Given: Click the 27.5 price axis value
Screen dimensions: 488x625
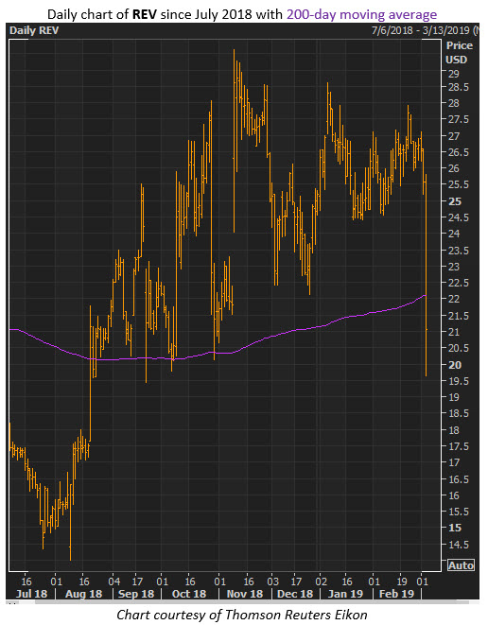Looking at the screenshot, I should click(x=458, y=119).
